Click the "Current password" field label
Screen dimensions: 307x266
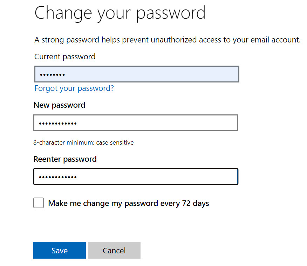(65, 57)
